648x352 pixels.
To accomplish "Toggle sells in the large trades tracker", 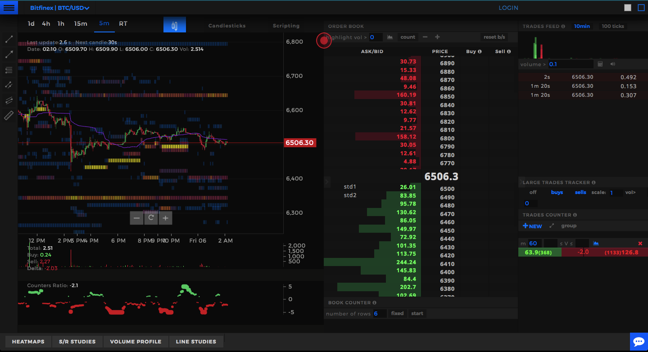I will (x=580, y=192).
